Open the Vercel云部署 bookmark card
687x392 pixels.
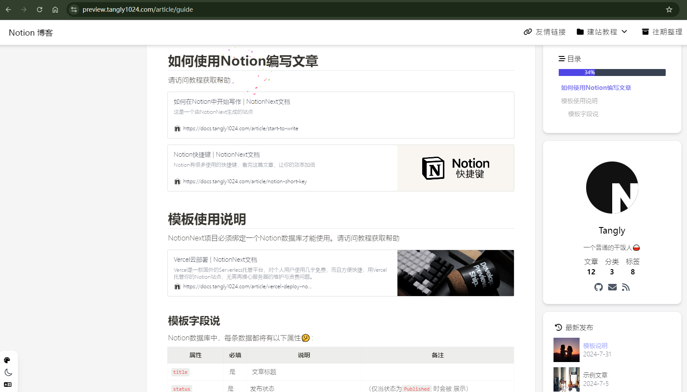[x=341, y=273]
